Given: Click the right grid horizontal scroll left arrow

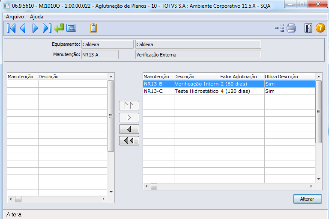Looking at the screenshot, I should (x=147, y=186).
